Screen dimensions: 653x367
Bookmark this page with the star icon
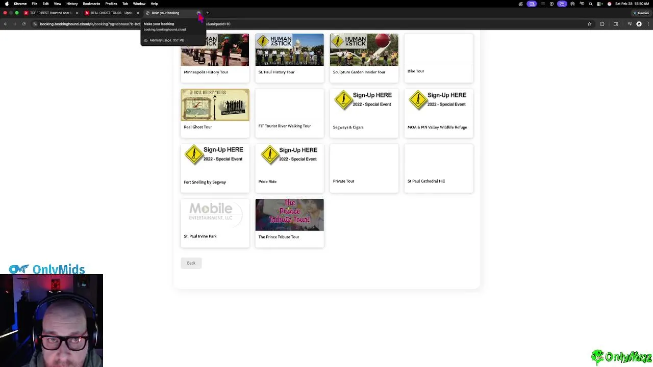click(x=589, y=24)
